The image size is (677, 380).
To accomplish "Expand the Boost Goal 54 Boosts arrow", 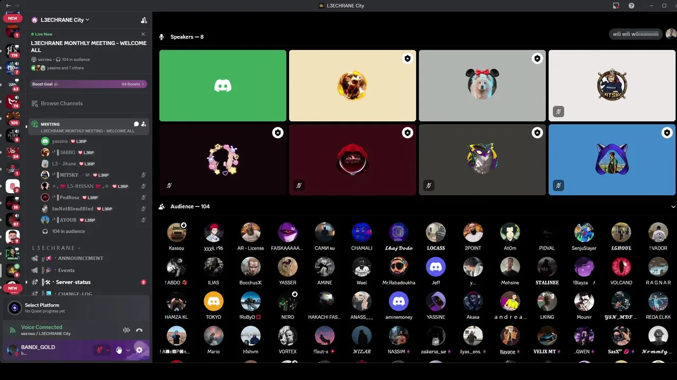I will (144, 84).
